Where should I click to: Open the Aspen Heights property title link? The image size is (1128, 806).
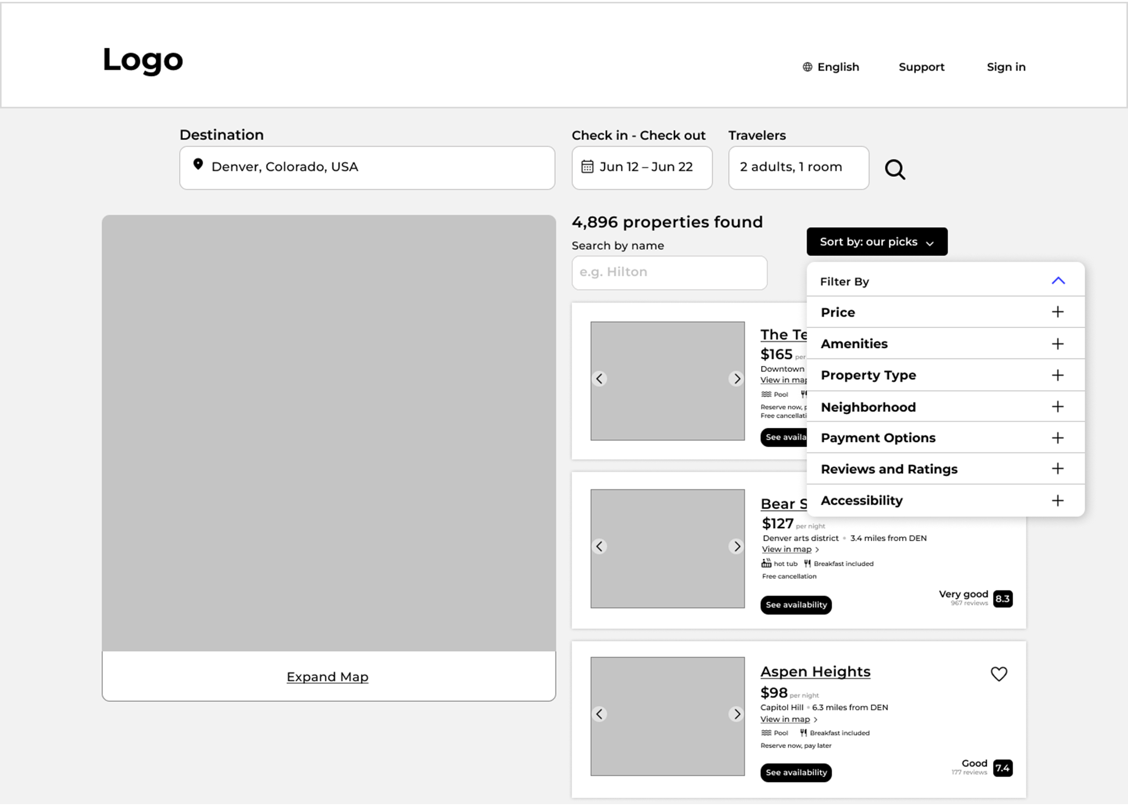click(815, 672)
